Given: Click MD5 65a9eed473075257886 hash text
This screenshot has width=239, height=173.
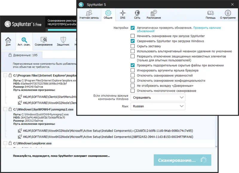Looking at the screenshot, I should tap(40, 84).
